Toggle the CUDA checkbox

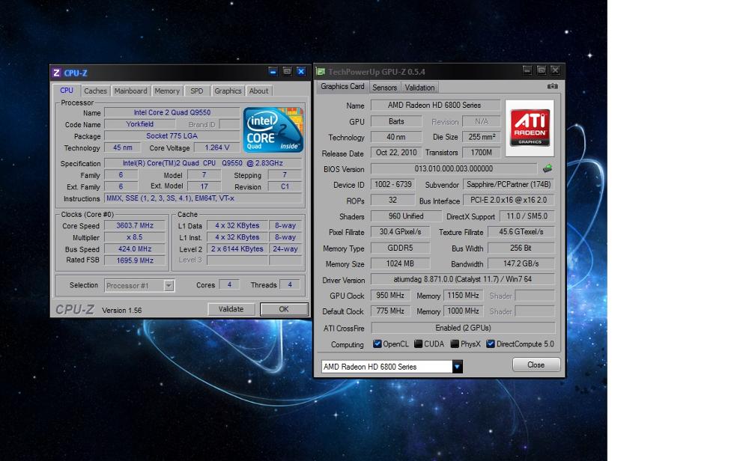(x=418, y=344)
